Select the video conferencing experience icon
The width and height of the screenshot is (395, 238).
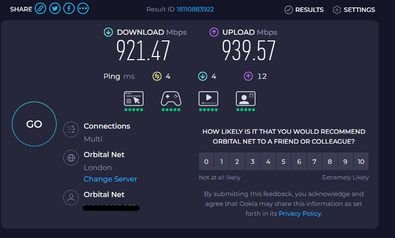click(246, 99)
